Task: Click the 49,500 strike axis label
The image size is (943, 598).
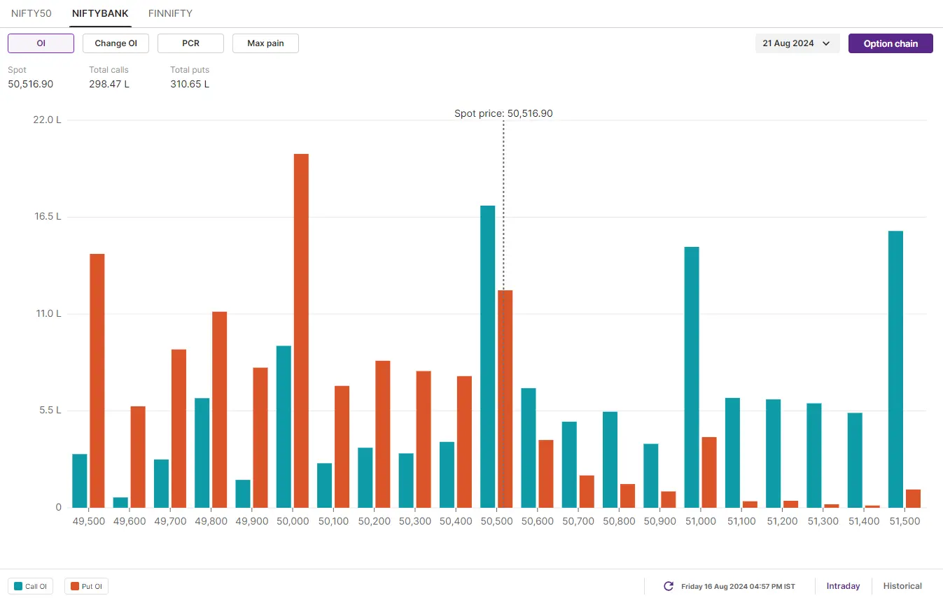Action: point(89,521)
